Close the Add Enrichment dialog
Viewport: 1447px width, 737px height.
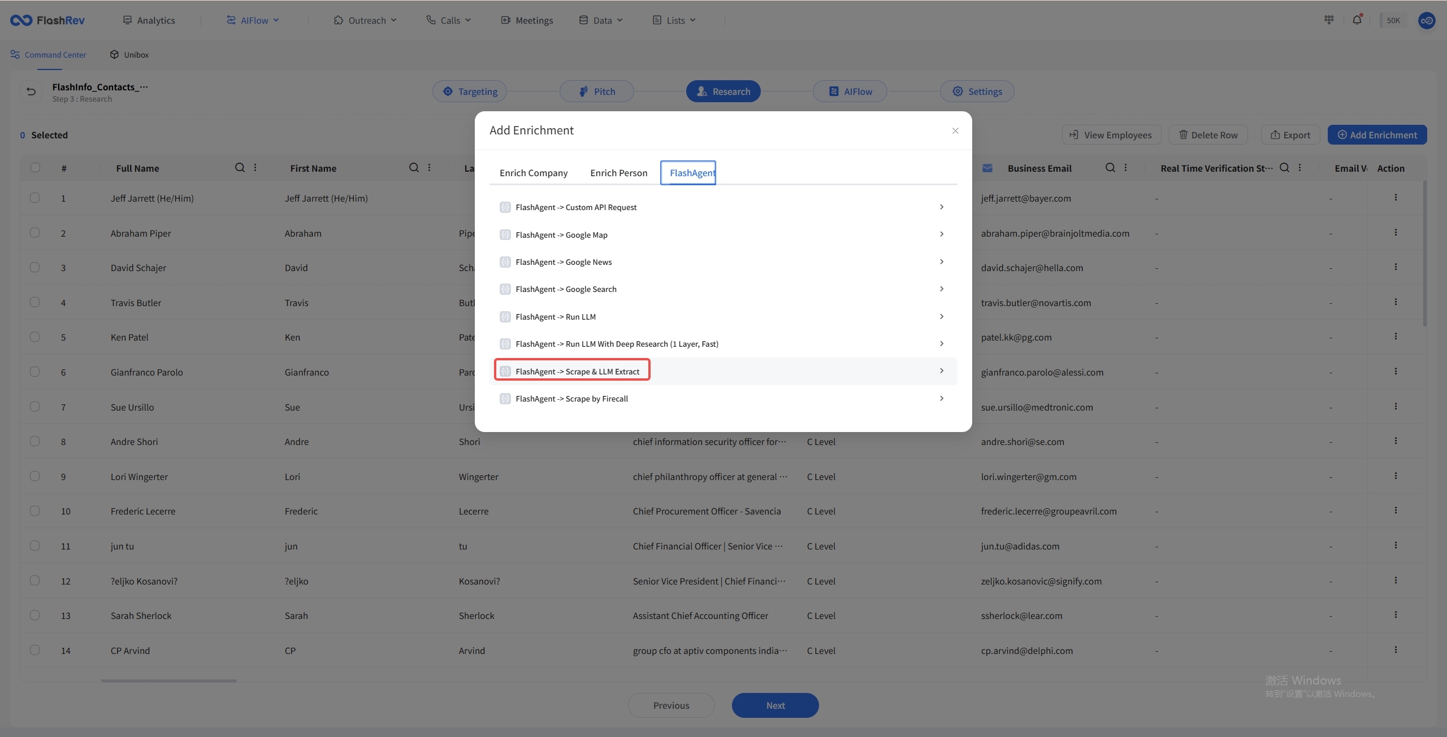tap(955, 131)
